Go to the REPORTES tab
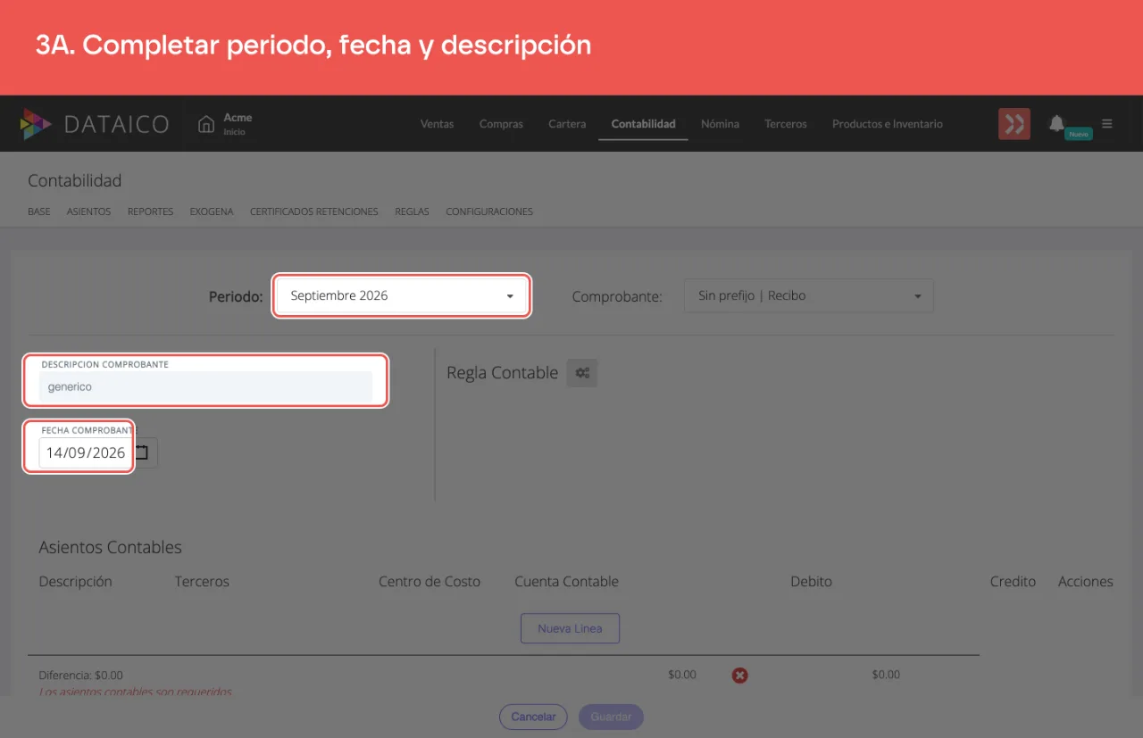Viewport: 1143px width, 738px height. click(x=150, y=211)
